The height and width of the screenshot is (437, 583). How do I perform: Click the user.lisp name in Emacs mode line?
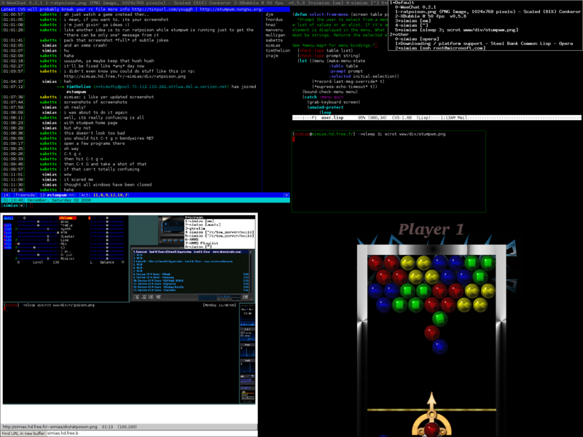(332, 117)
